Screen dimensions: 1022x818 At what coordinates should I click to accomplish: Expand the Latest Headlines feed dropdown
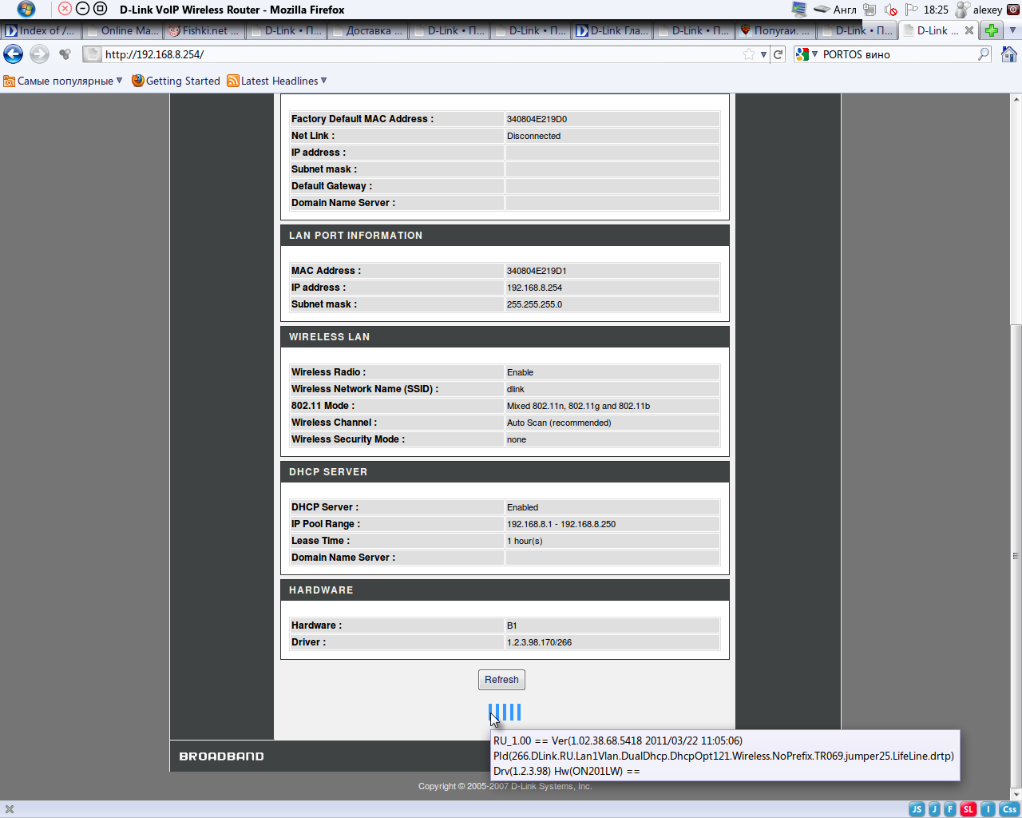pyautogui.click(x=278, y=81)
